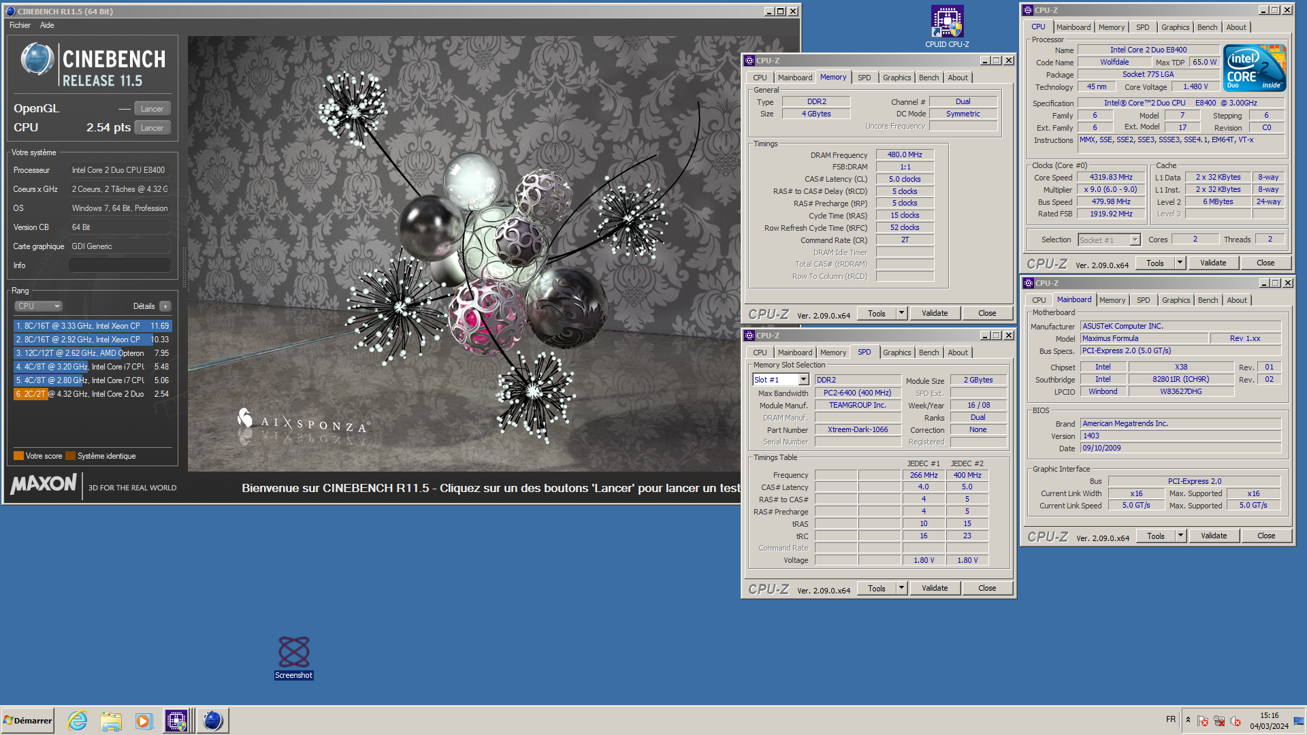Click the Cinebench render preview image
This screenshot has width=1307, height=735.
point(464,253)
